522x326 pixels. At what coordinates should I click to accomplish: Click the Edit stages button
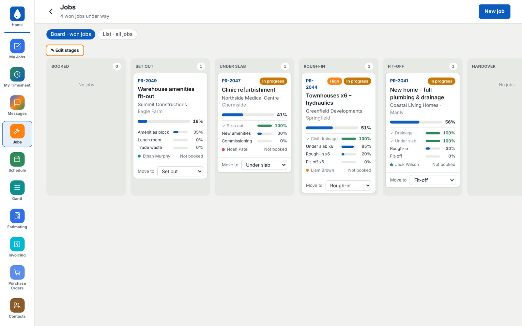(65, 50)
